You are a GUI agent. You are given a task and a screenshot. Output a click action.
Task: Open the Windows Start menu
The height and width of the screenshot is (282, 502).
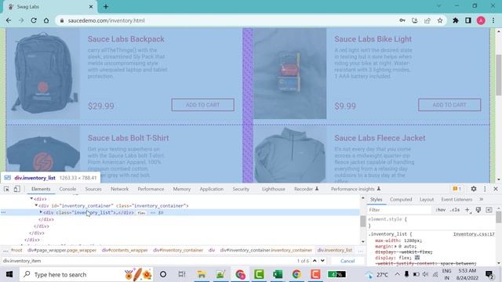[9, 274]
